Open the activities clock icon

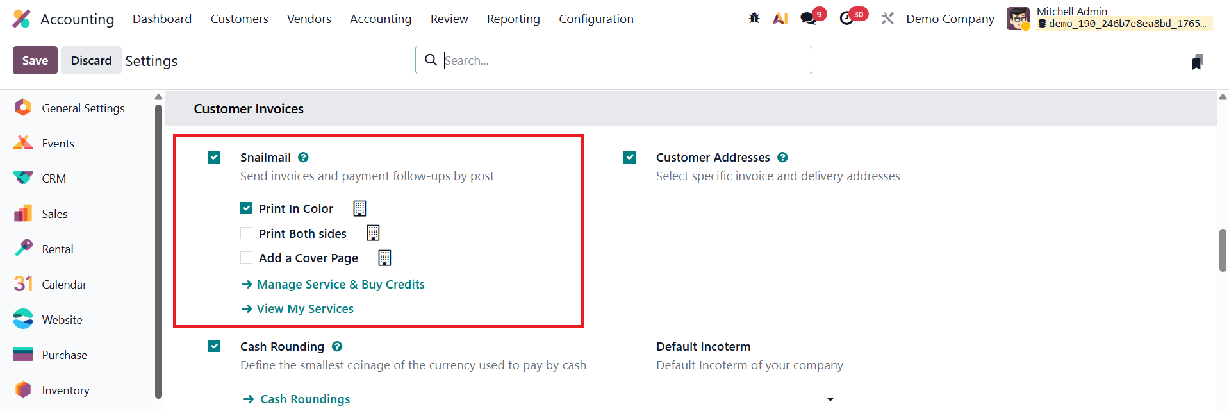[847, 19]
